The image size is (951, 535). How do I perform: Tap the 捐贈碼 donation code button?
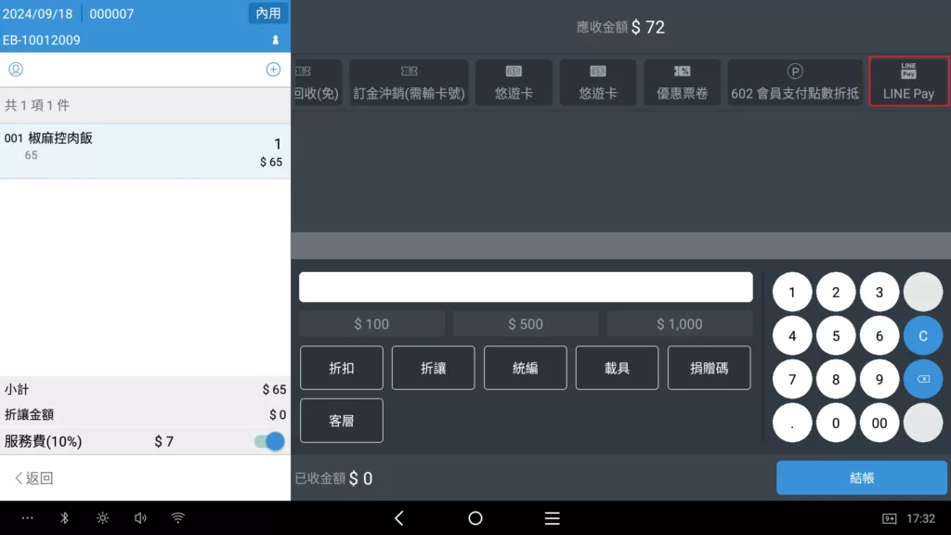point(709,368)
